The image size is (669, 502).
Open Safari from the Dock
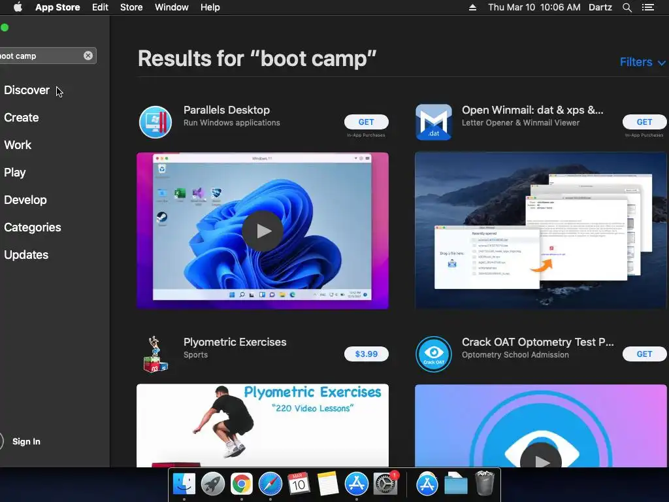coord(270,484)
